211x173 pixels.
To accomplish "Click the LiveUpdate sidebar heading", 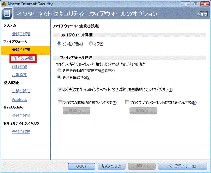I will 14,107.
